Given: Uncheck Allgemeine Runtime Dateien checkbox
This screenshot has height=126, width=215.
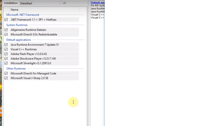Looking at the screenshot, I should [6, 30].
